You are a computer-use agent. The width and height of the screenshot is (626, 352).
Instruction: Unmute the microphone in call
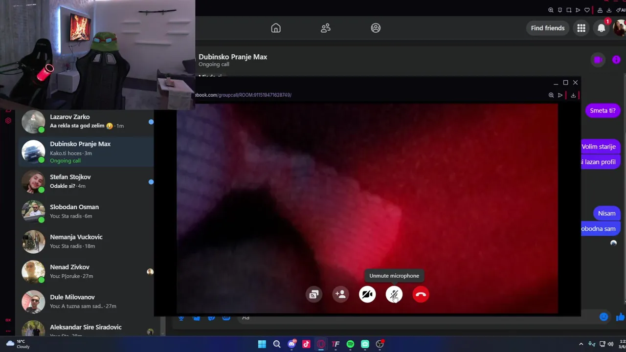394,294
